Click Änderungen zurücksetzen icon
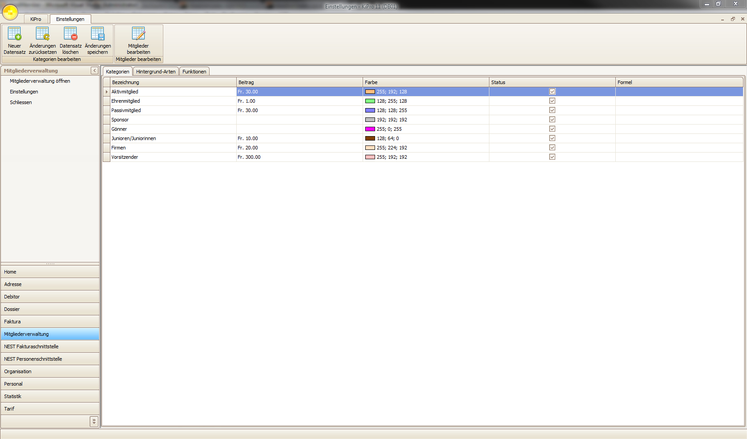Screen dimensions: 747x439 tap(43, 34)
